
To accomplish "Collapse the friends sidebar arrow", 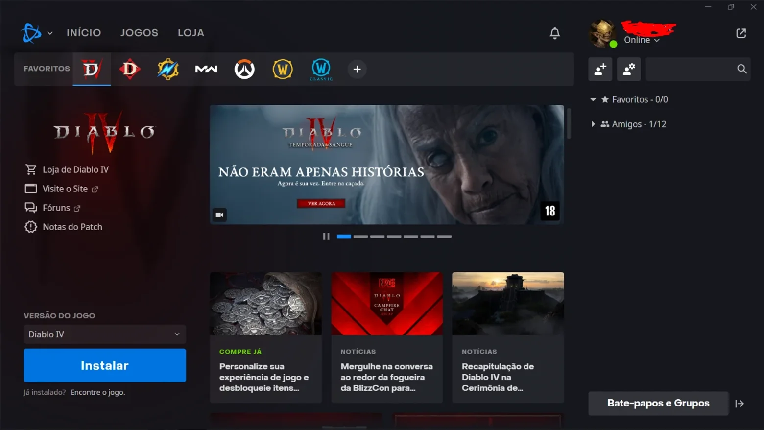I will (x=740, y=404).
